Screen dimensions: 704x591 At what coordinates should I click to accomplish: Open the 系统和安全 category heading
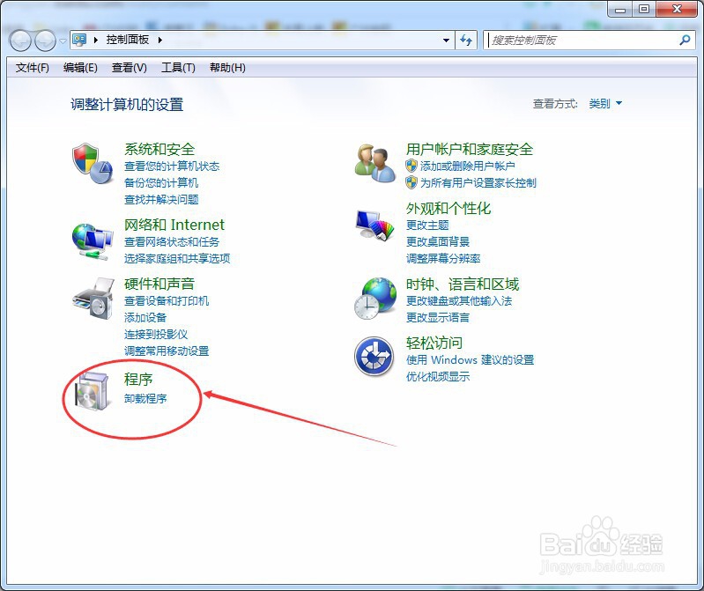[x=159, y=149]
